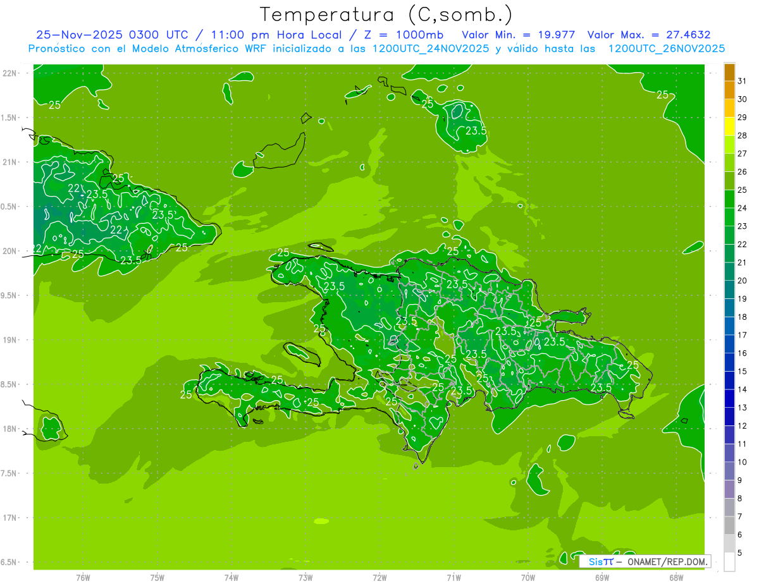Click legend value 10 on the color scale
This screenshot has width=759, height=586.
pos(742,462)
